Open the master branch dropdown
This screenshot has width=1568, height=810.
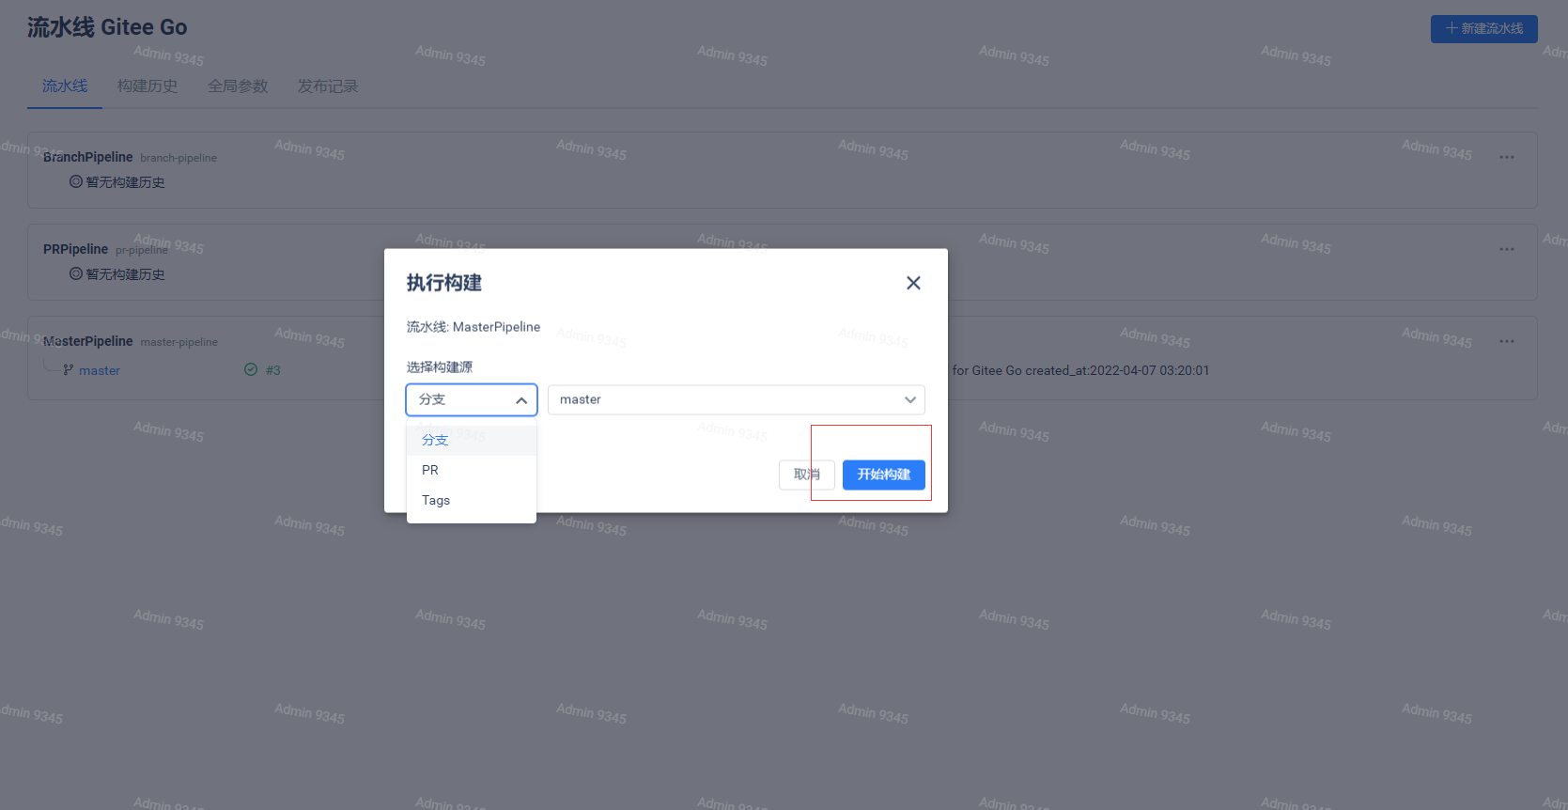pyautogui.click(x=737, y=399)
